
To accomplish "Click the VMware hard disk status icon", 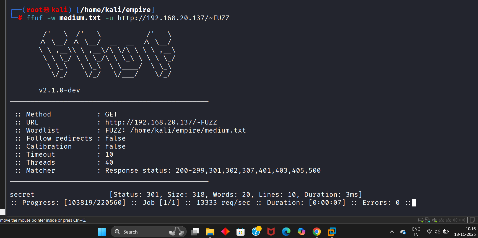I will (420, 220).
